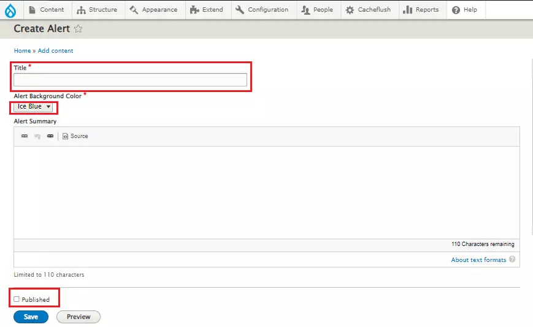The height and width of the screenshot is (327, 533).
Task: Click the insert link icon in editor toolbar
Action: pos(25,136)
